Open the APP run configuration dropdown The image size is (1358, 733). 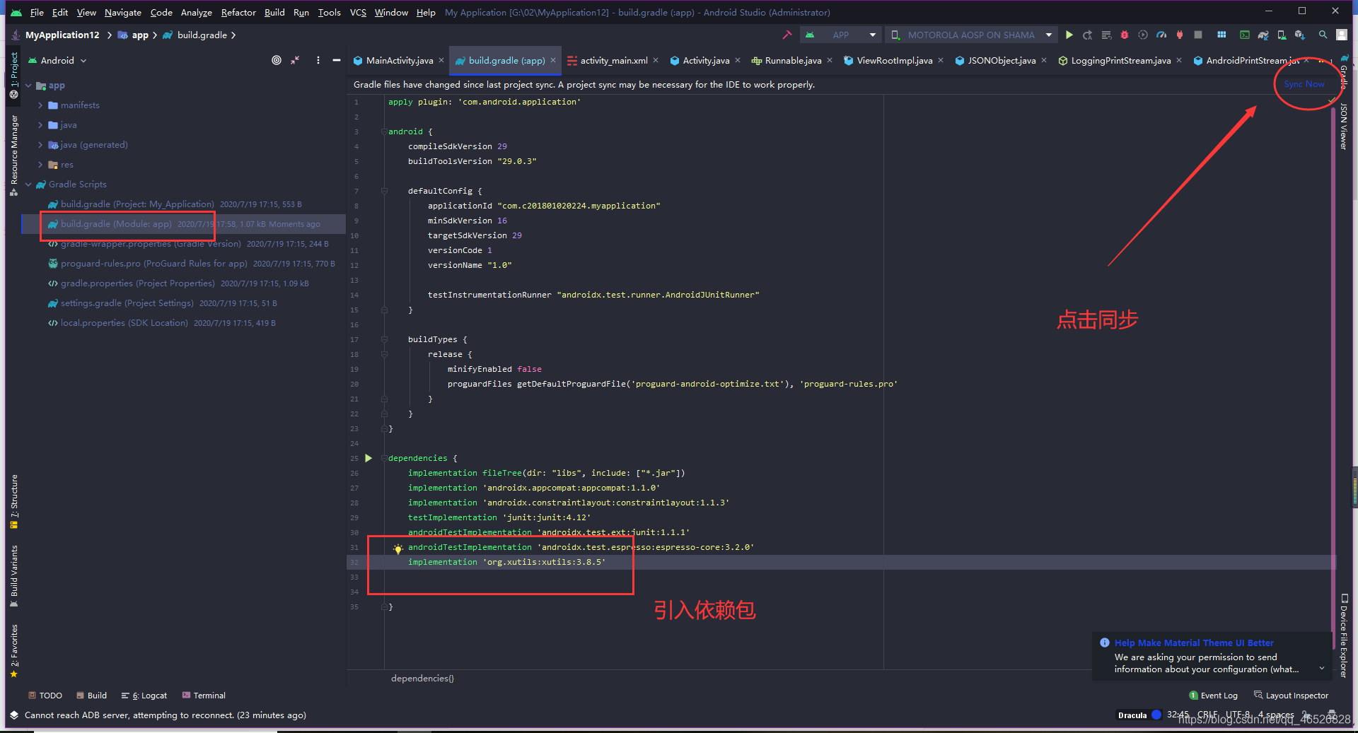tap(840, 35)
